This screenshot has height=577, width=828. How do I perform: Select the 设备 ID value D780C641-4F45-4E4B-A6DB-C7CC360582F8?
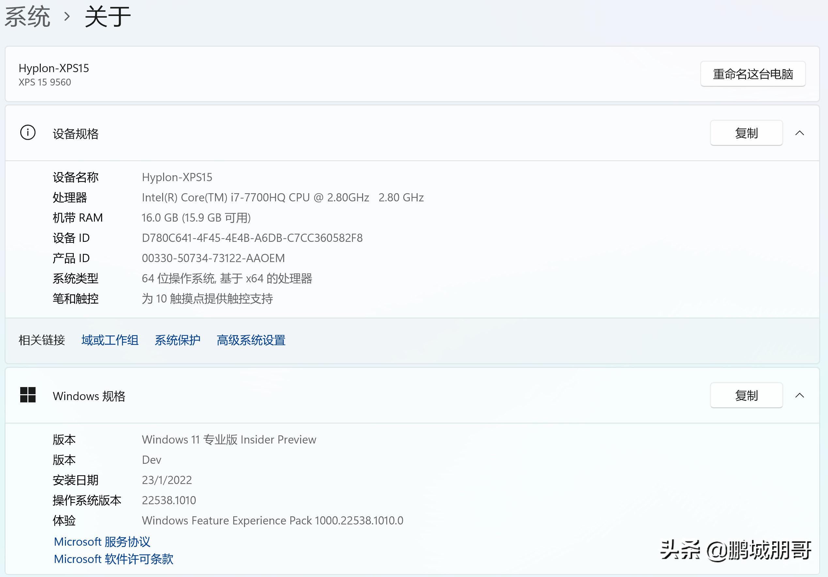coord(252,238)
